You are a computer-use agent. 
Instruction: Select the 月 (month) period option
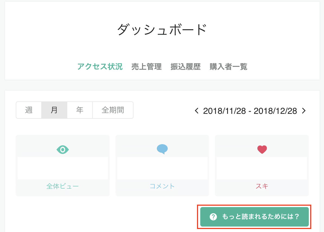(54, 110)
